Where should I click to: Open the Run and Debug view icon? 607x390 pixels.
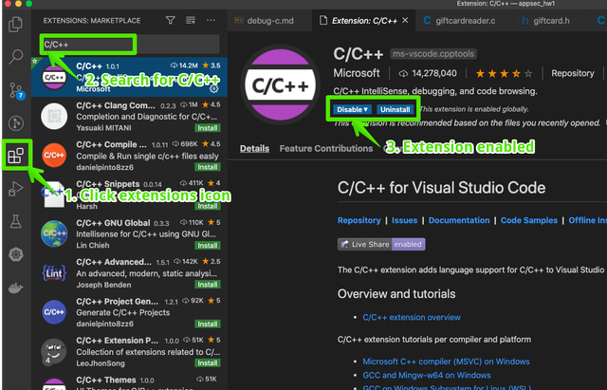point(15,190)
